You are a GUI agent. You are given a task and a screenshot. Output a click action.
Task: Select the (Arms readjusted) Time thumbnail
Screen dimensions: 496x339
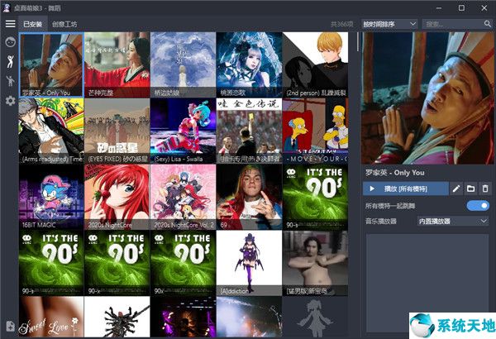pos(51,131)
